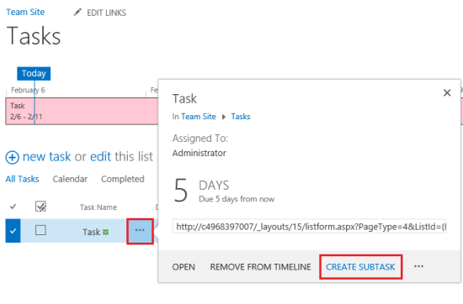Open Team Site link in callout breadcrumb
Screen dimensions: 463x304
coord(199,117)
